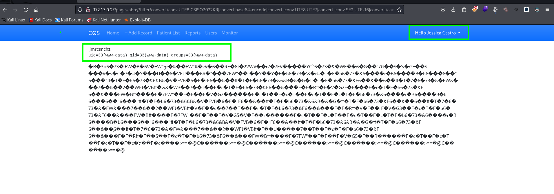View insecure connection lock info
Screen dimensions: 554x194
[x=88, y=10]
